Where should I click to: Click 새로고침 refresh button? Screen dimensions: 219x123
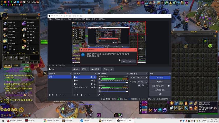tap(108, 69)
